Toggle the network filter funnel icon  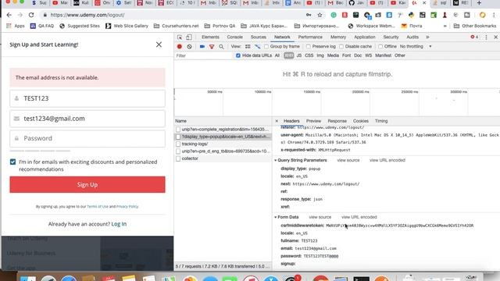coord(212,47)
